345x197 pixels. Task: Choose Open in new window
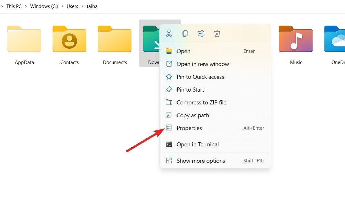pos(215,64)
